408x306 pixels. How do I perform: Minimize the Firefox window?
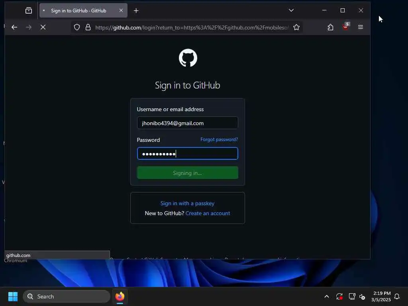(324, 10)
